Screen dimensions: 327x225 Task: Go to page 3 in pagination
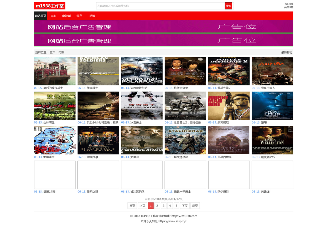164,206
